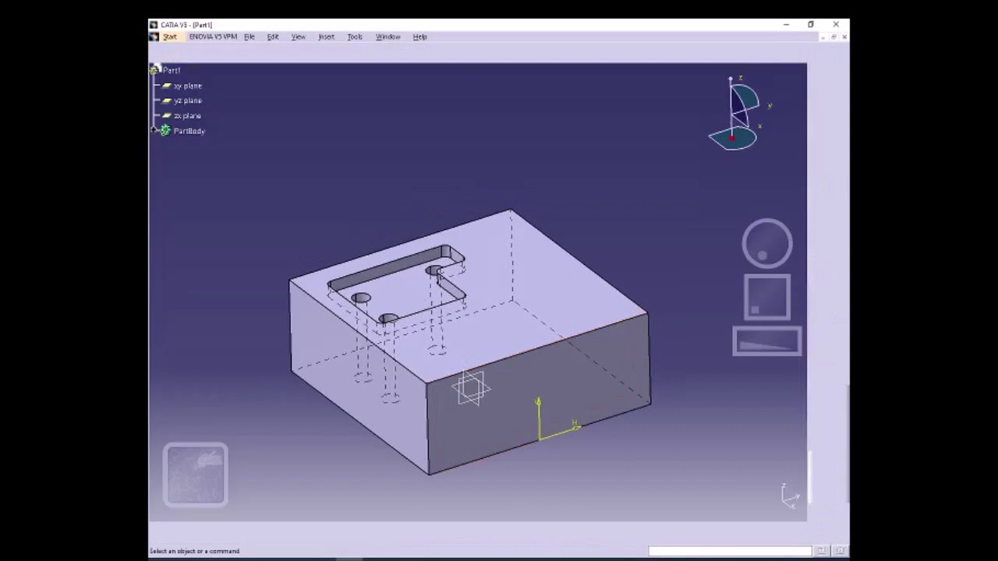Select the PartBody node
The width and height of the screenshot is (998, 561).
click(x=189, y=131)
